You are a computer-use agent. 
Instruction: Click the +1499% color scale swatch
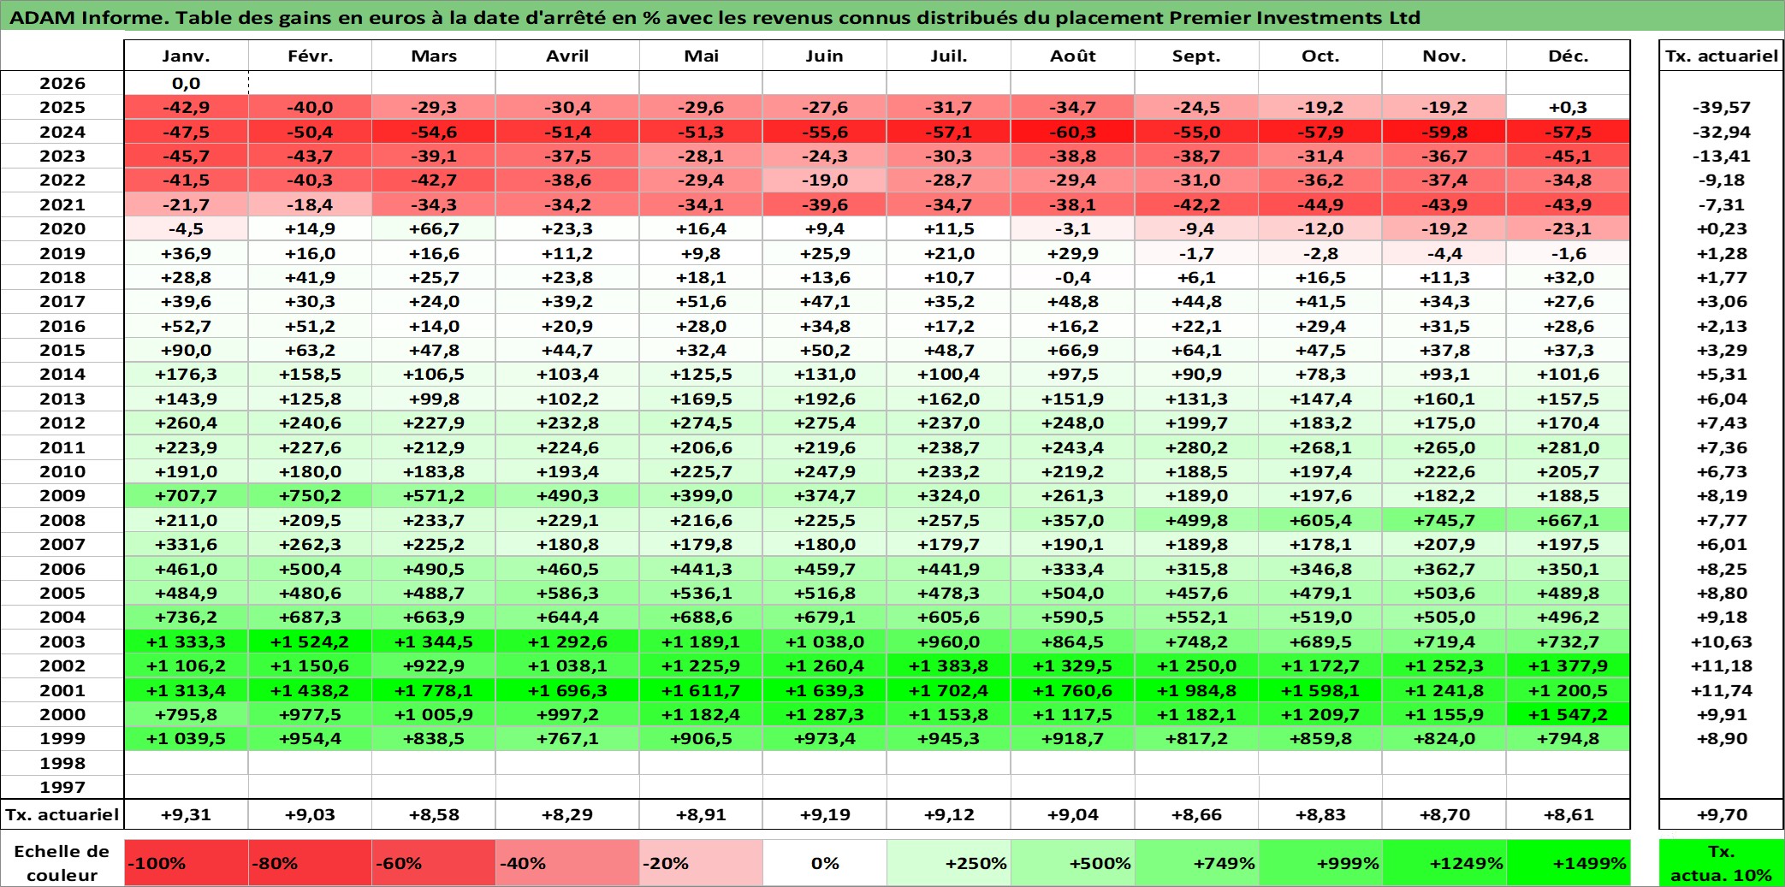coord(1569,863)
